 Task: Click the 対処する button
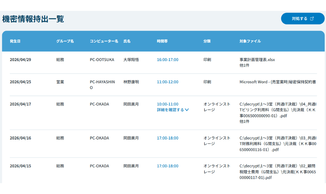(303, 19)
